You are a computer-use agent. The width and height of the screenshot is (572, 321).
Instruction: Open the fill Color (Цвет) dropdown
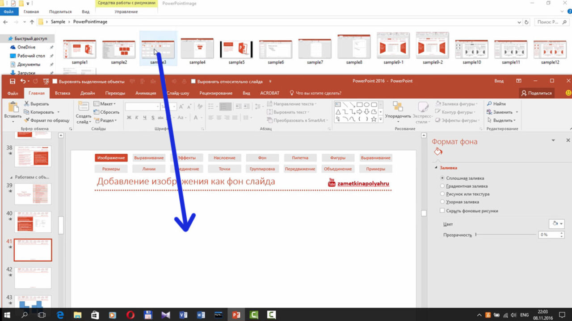[x=556, y=224]
